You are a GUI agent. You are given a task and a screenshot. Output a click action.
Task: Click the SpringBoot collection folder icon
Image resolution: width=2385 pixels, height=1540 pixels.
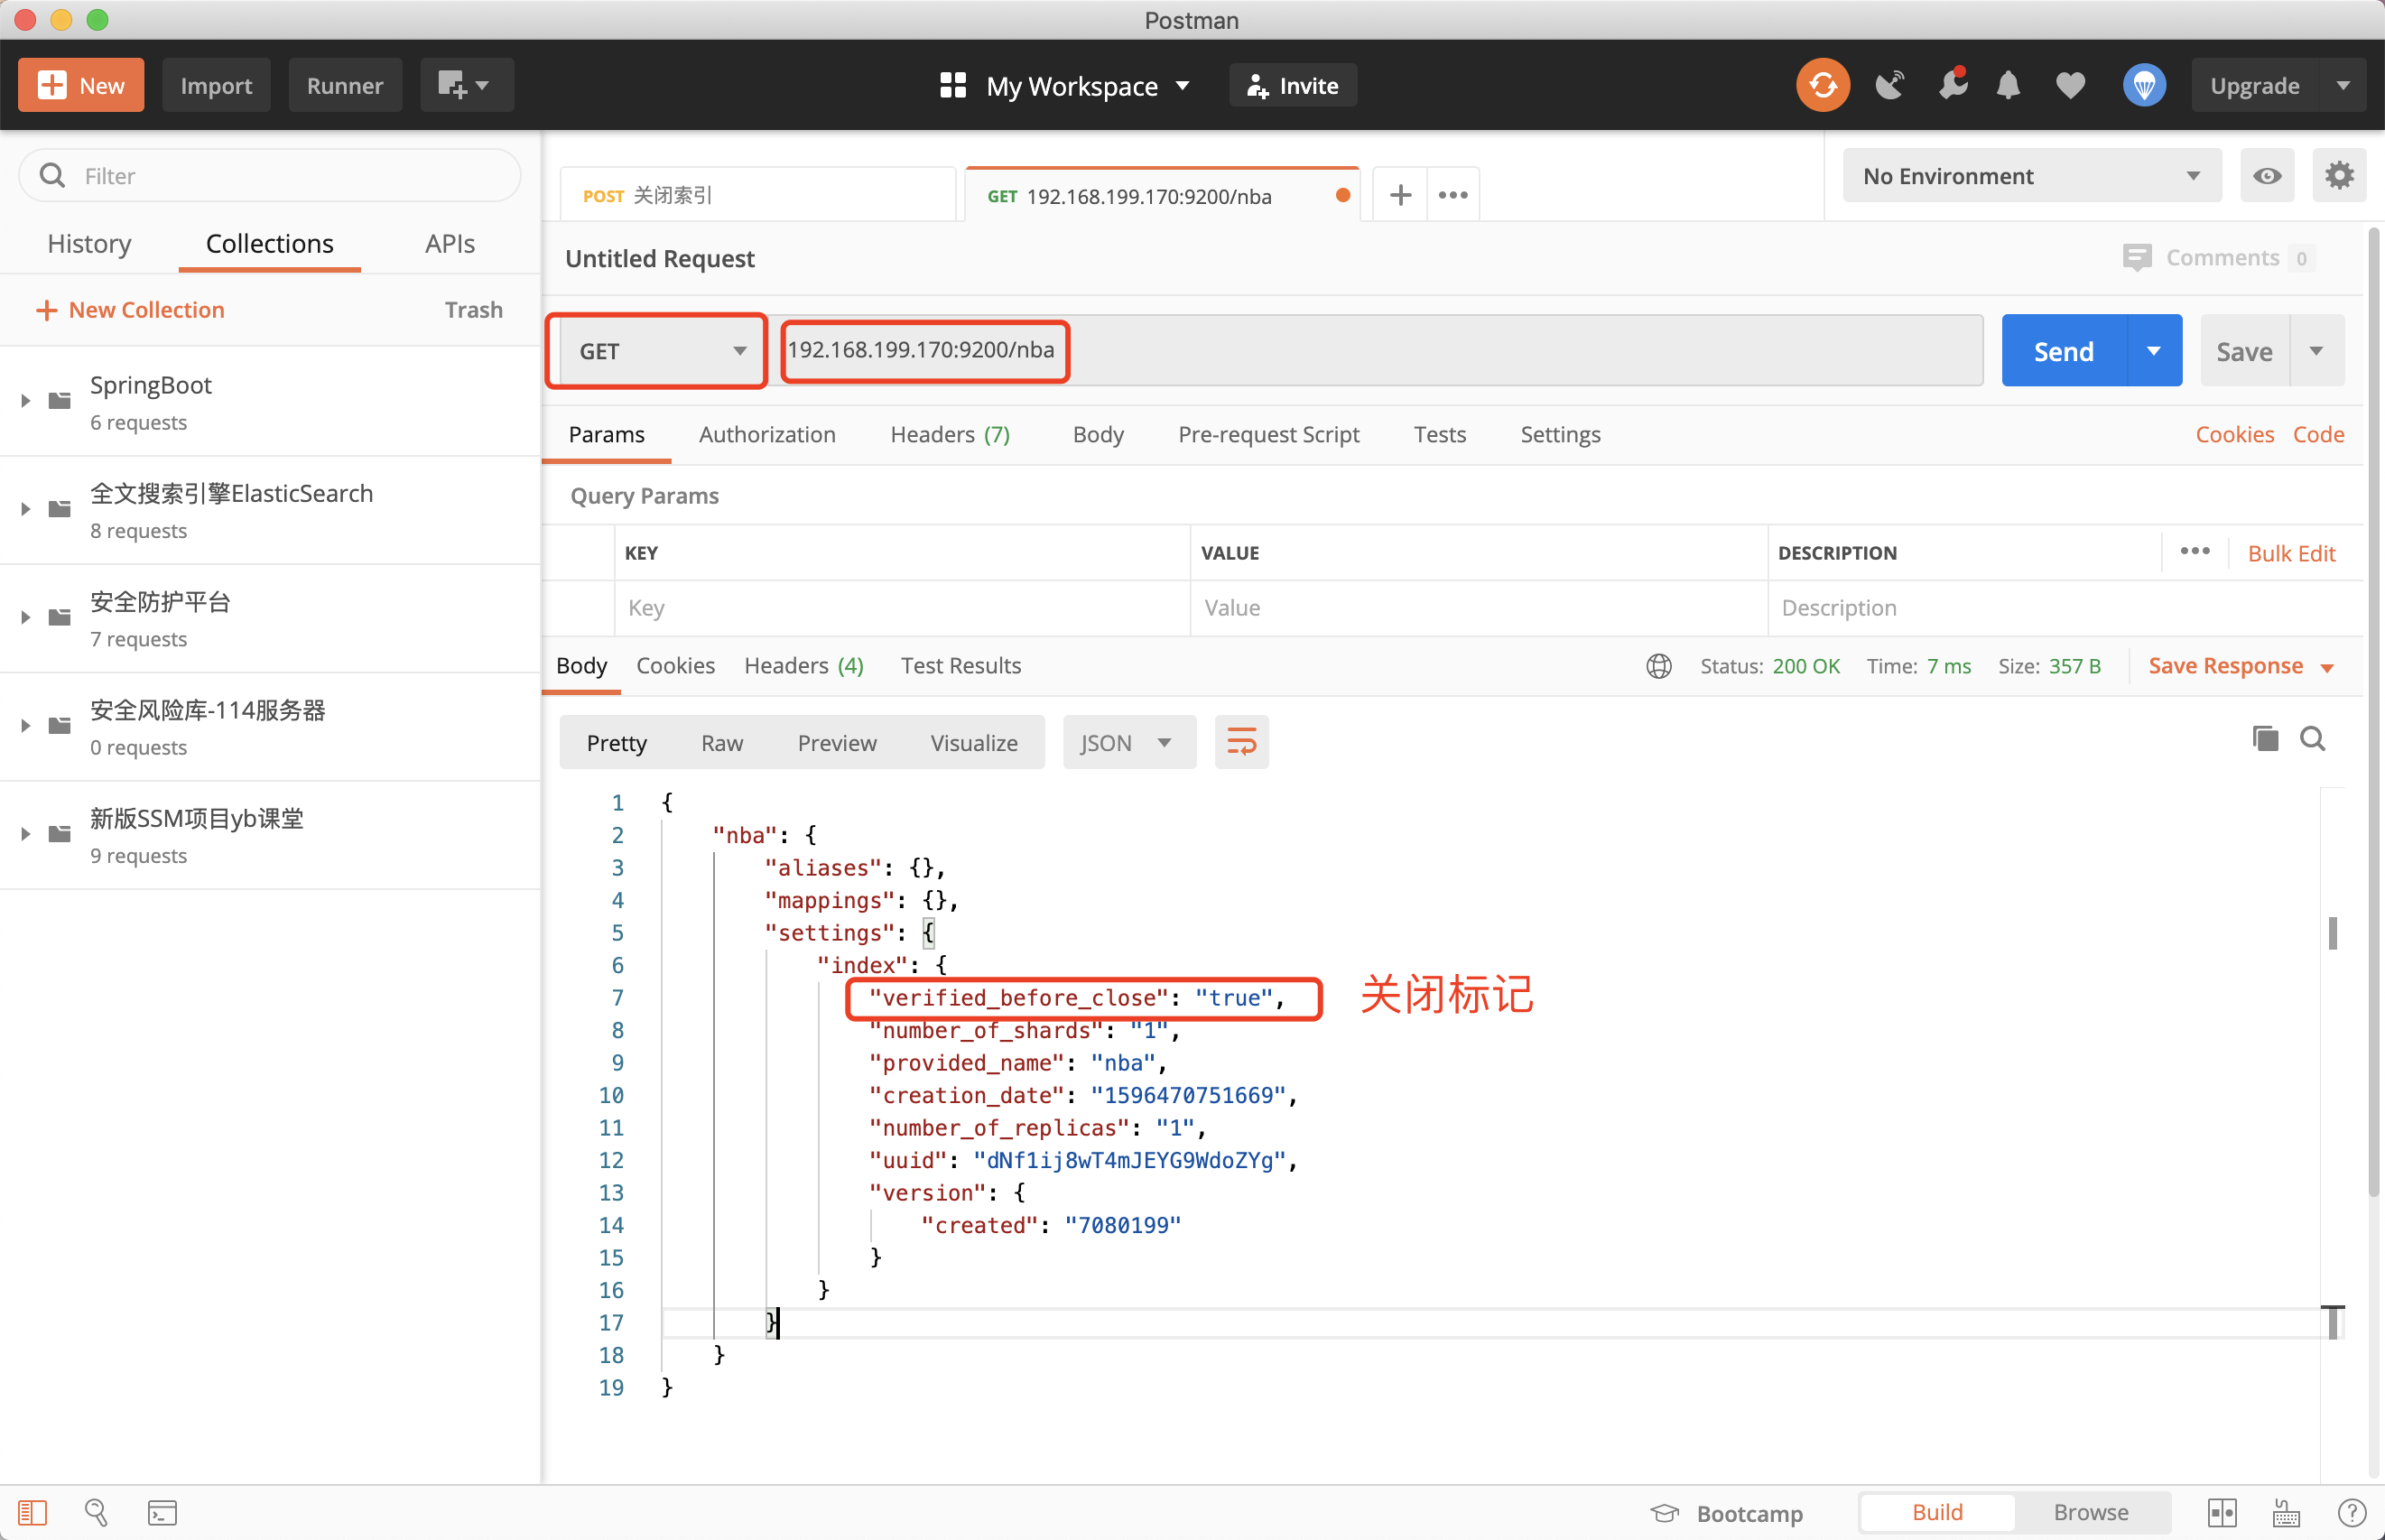click(x=60, y=401)
